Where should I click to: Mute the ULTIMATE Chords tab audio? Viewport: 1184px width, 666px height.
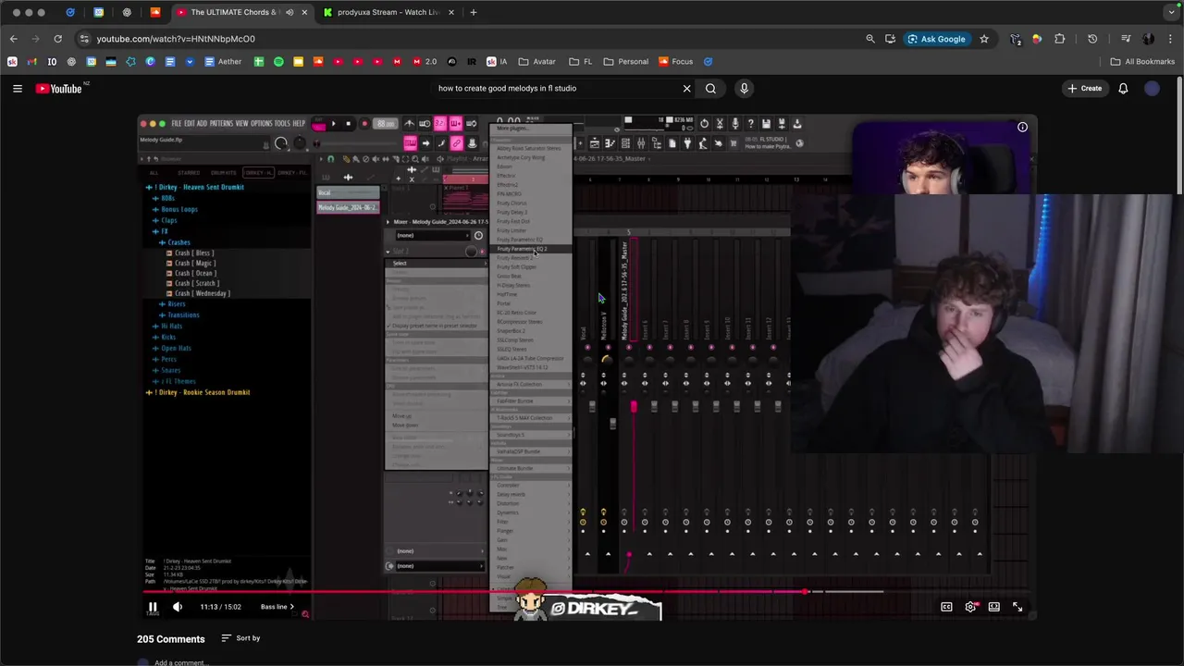point(290,12)
